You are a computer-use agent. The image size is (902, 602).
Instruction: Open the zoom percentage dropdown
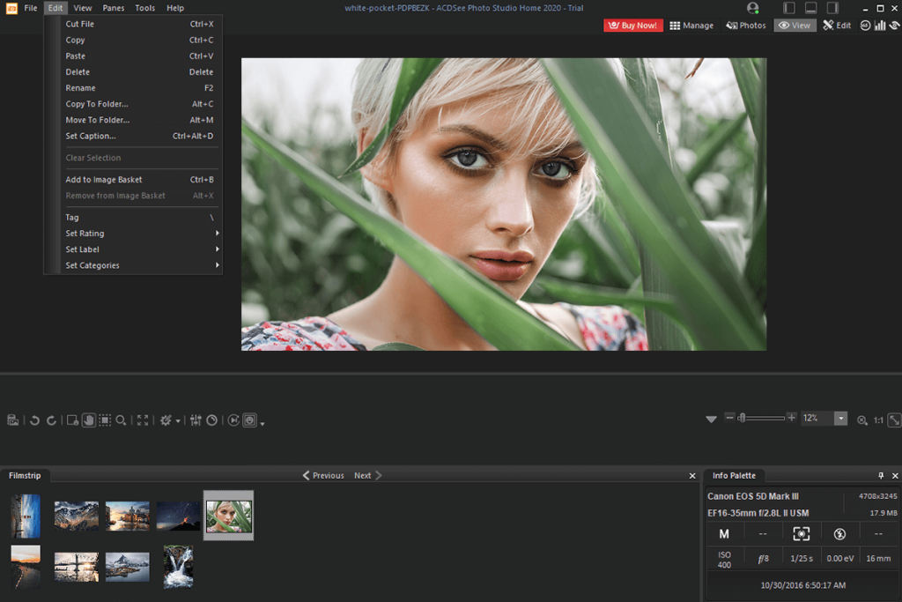pos(839,419)
